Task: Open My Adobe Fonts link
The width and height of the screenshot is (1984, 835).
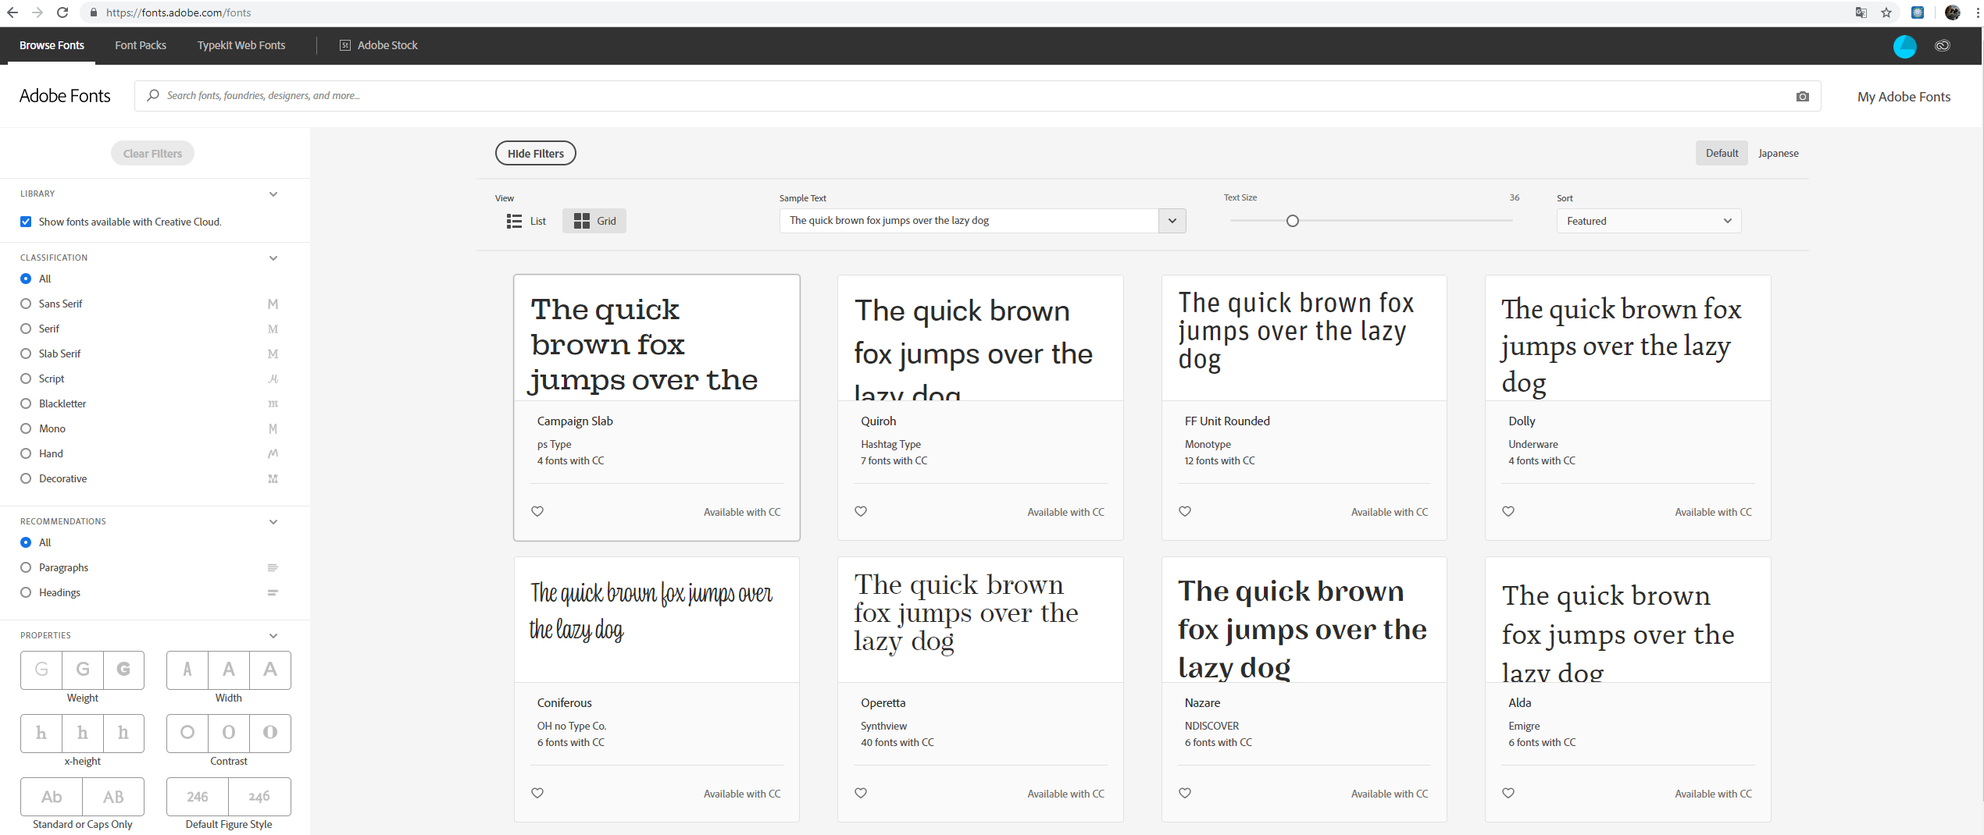Action: click(1904, 97)
